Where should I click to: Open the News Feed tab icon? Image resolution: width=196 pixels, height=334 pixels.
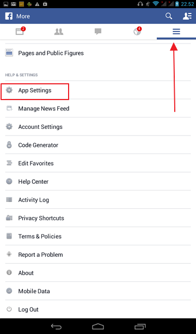click(x=20, y=32)
